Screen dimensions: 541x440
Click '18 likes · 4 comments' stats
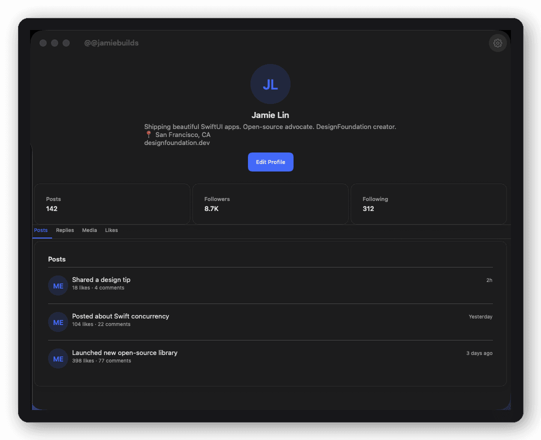tap(98, 288)
